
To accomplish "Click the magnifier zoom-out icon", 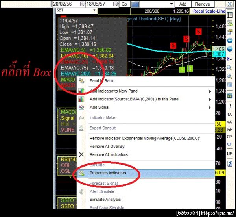I will point(230,76).
